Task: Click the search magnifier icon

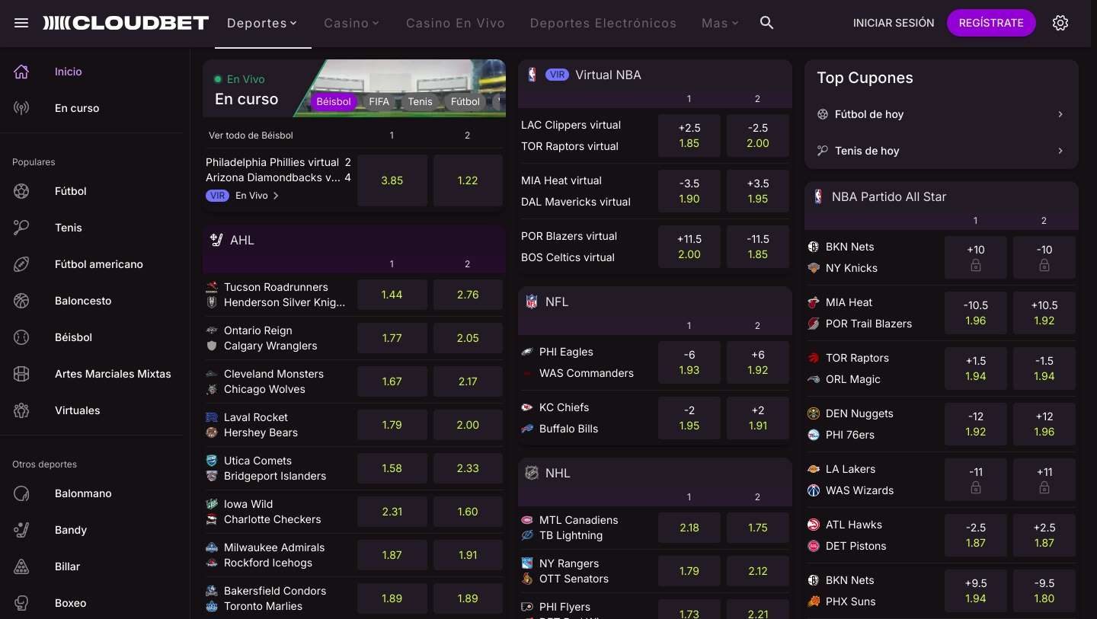Action: 767,23
